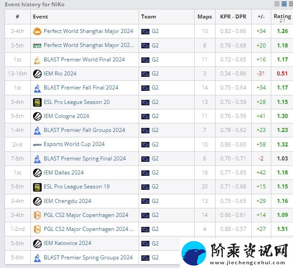Open BLAST Premier Fall Groups 2024 link
The image size is (293, 268).
tap(84, 130)
